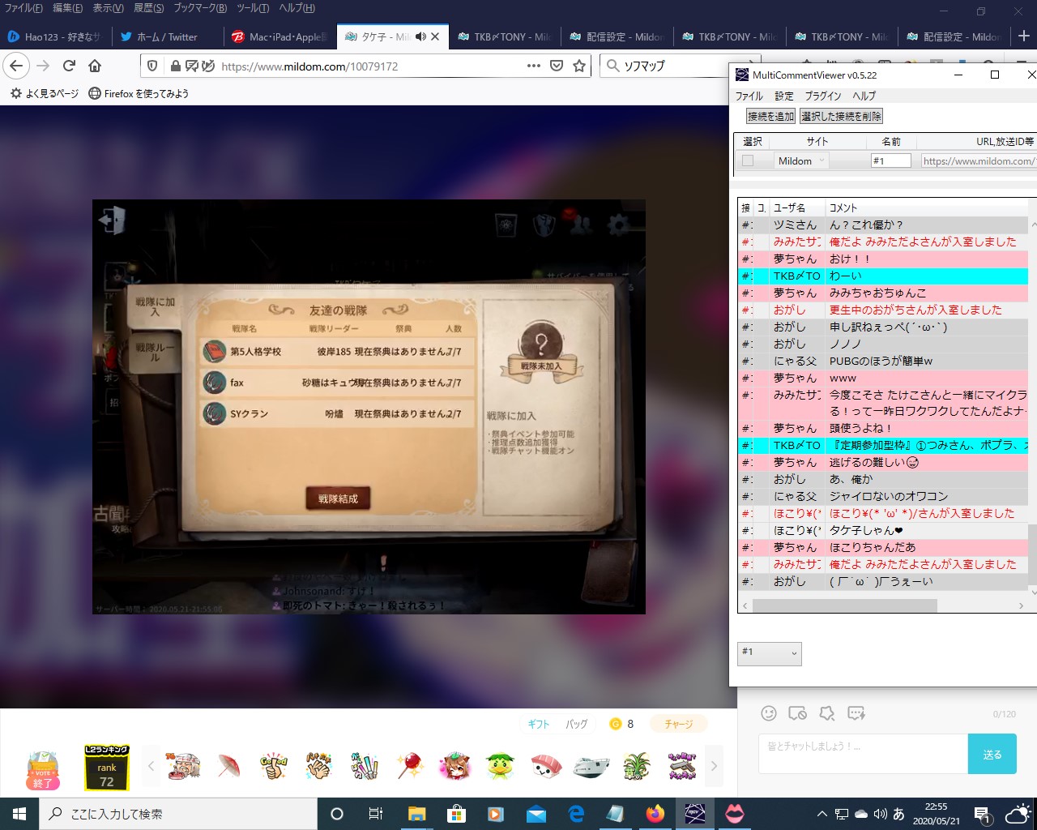The width and height of the screenshot is (1037, 830).
Task: Click the チャージ charge button
Action: tap(679, 724)
